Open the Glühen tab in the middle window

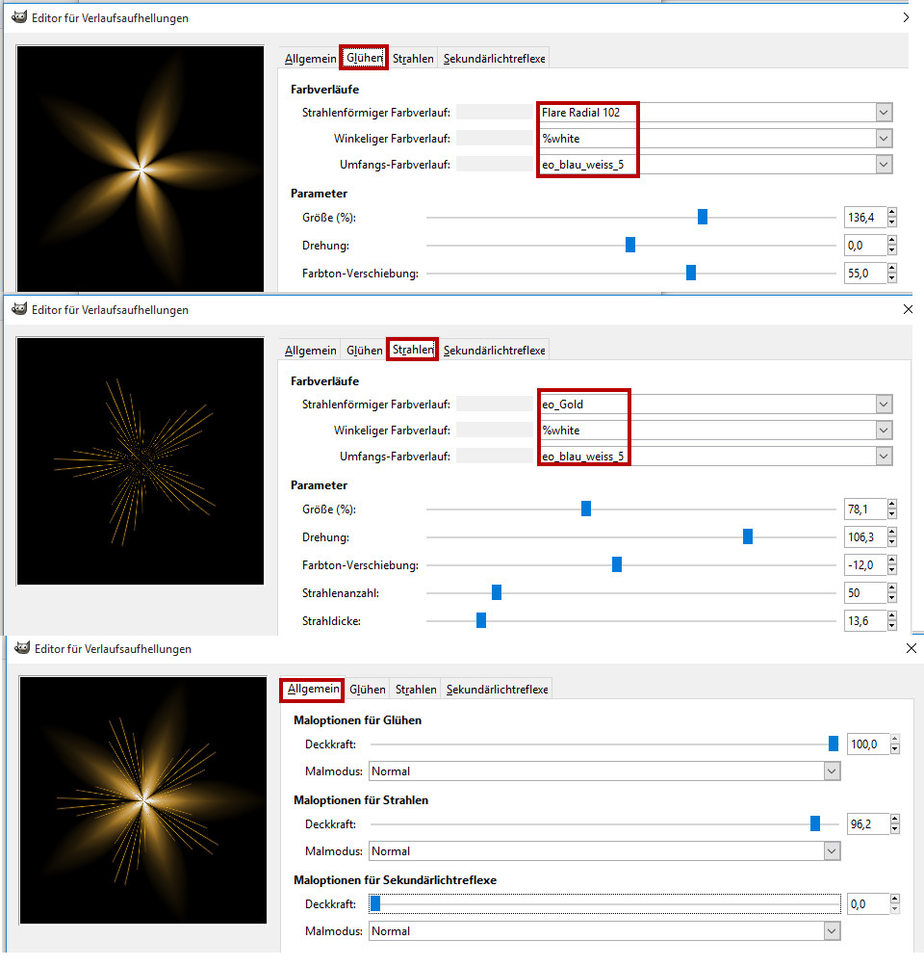pyautogui.click(x=365, y=350)
